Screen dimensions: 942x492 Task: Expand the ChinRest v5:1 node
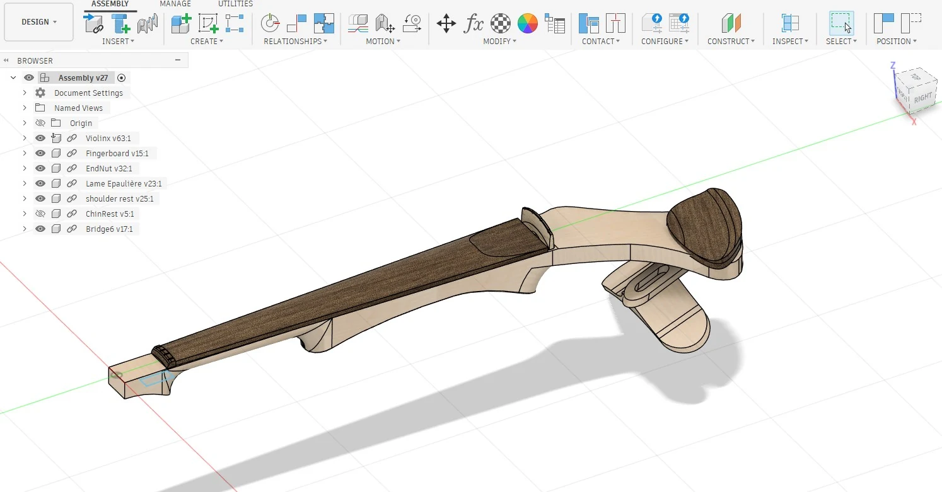coord(25,214)
